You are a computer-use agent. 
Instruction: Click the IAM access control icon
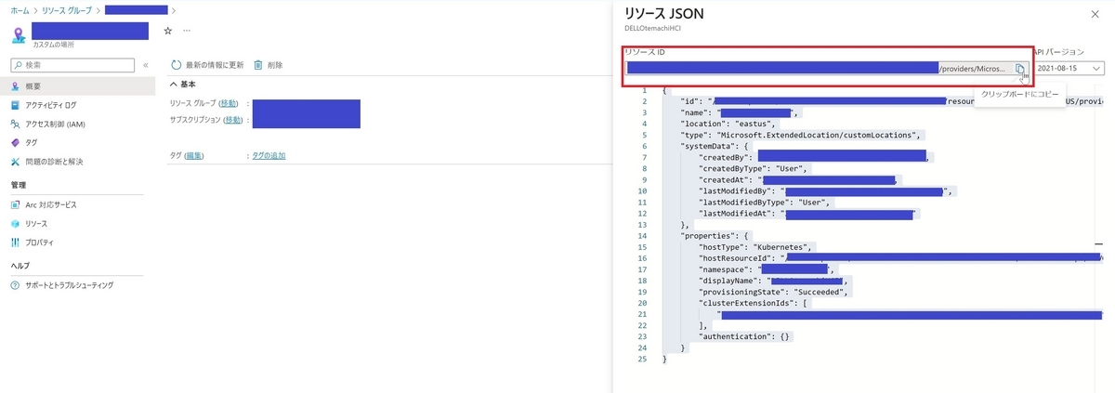pos(15,124)
